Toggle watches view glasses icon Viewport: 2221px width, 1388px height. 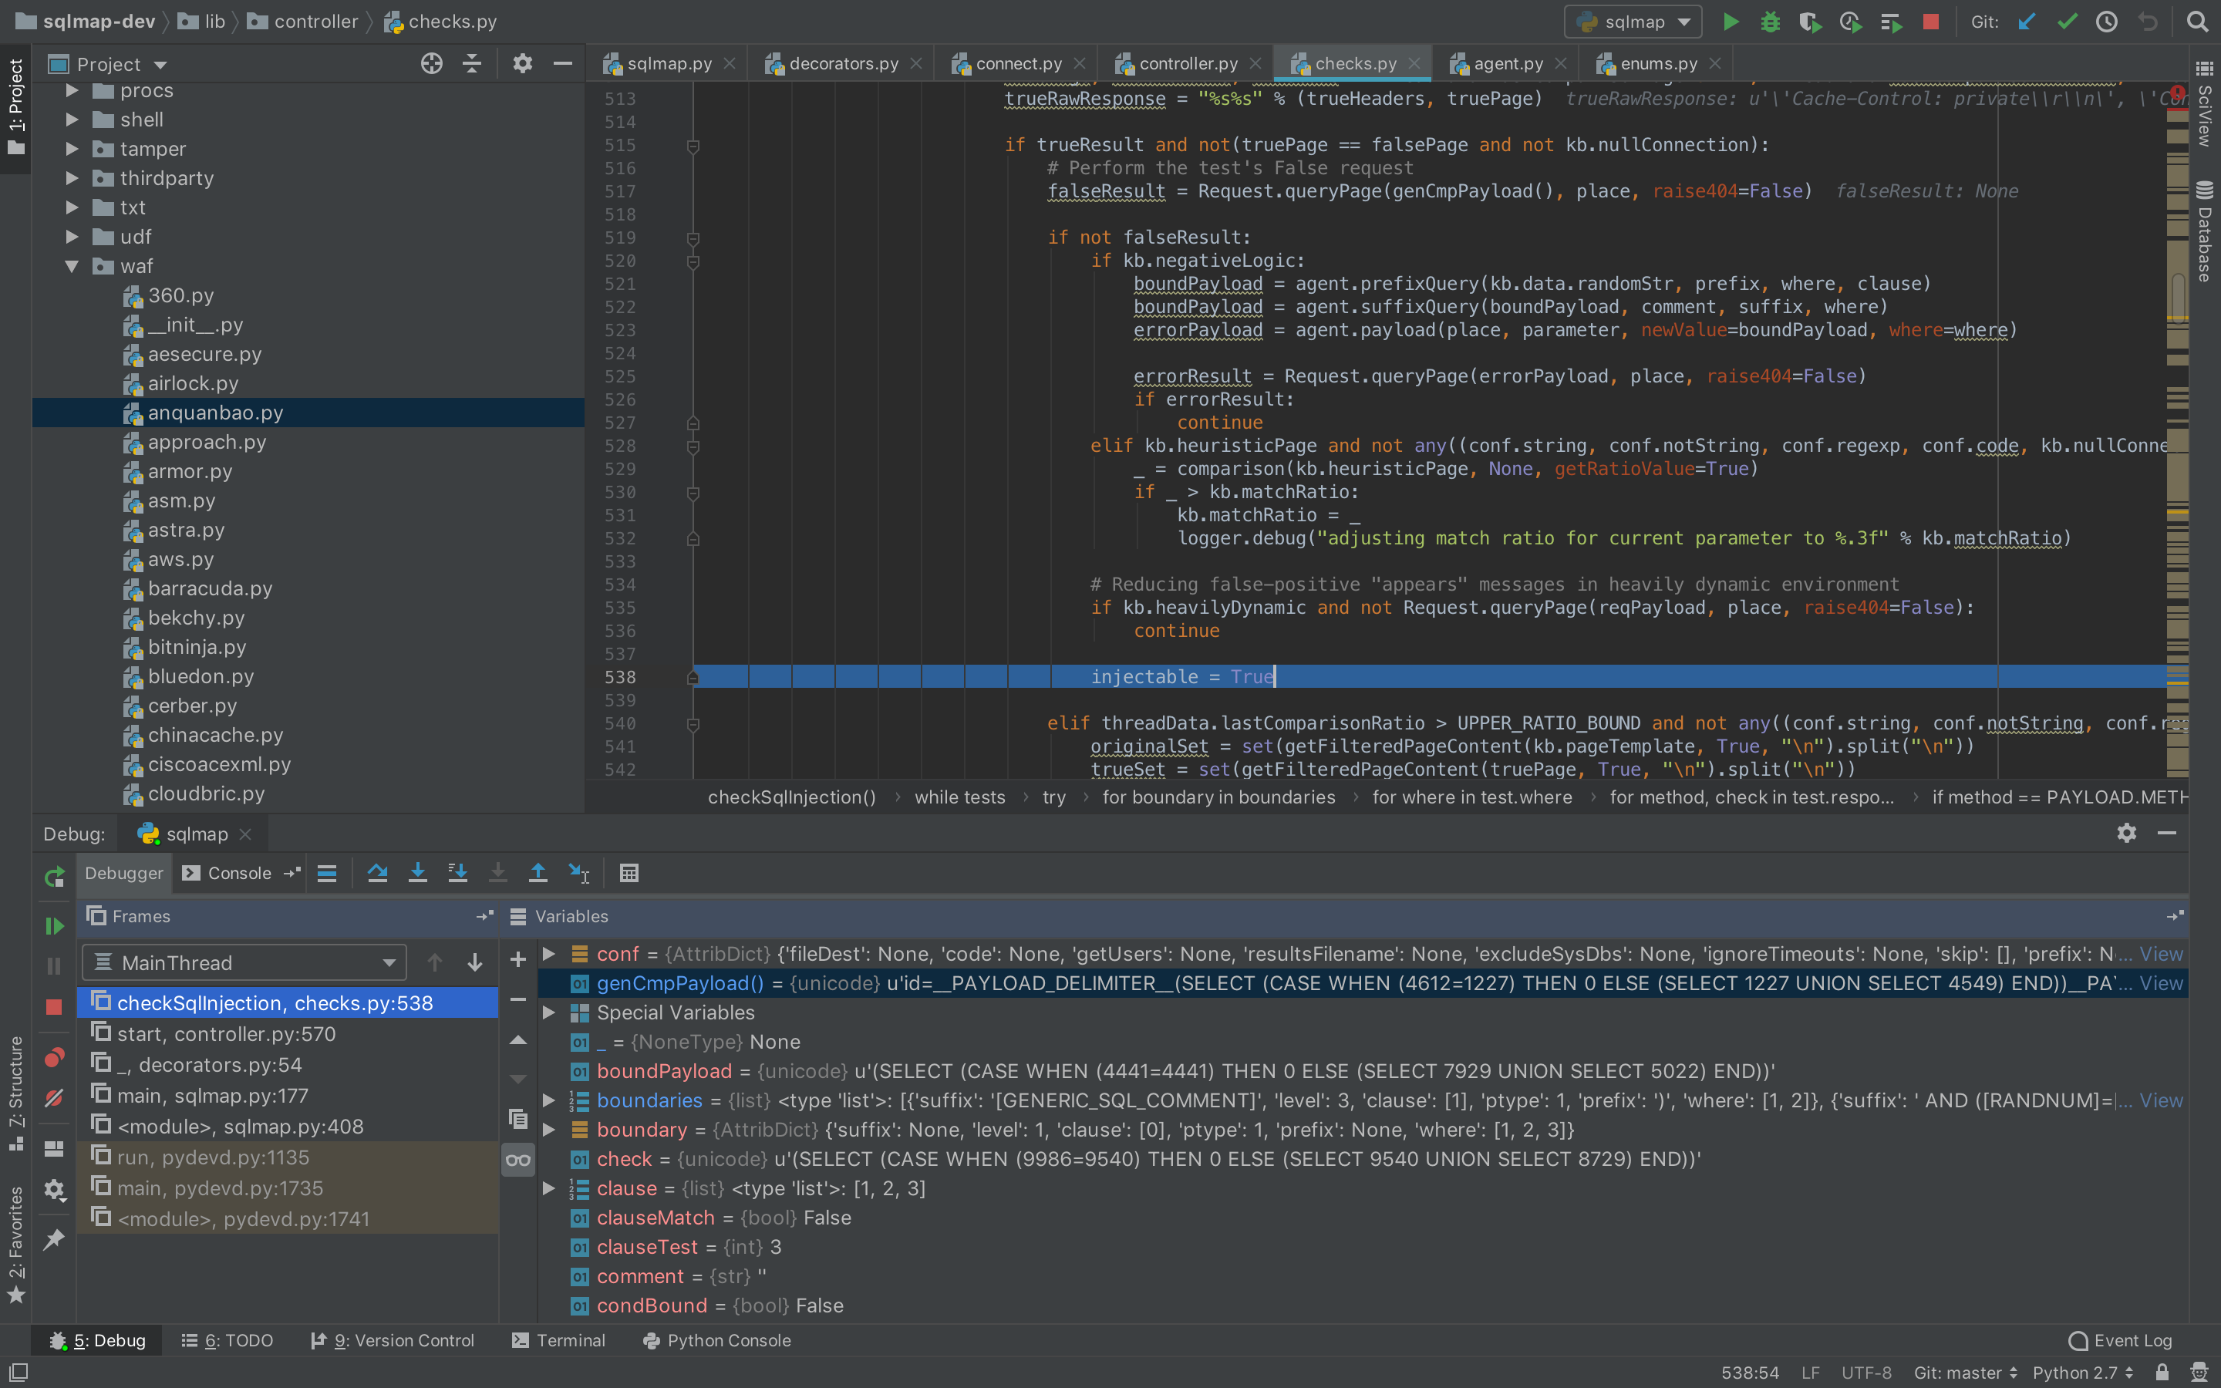coord(517,1161)
